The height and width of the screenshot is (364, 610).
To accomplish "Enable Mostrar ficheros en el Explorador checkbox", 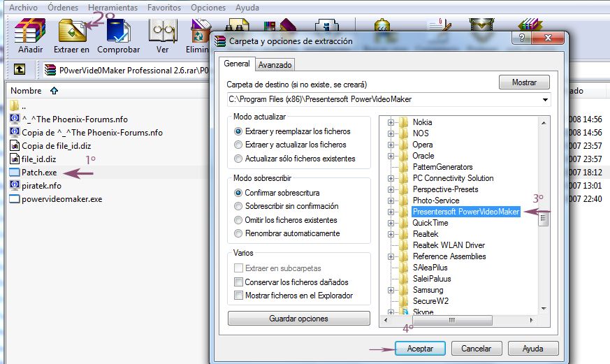I will (238, 295).
